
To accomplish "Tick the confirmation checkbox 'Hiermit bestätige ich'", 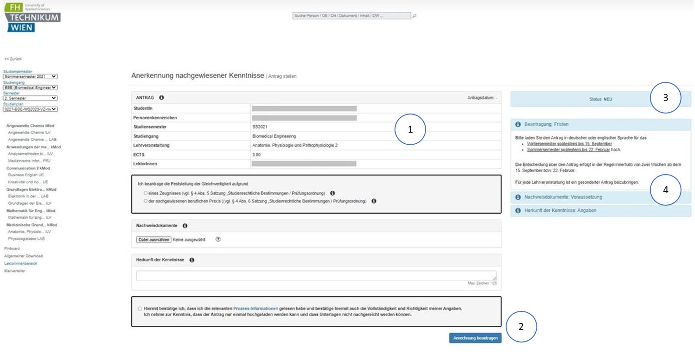I will click(140, 309).
